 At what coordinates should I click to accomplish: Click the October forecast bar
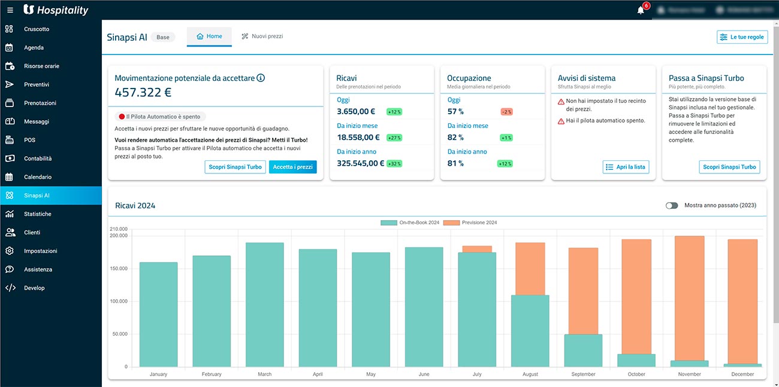(x=636, y=297)
